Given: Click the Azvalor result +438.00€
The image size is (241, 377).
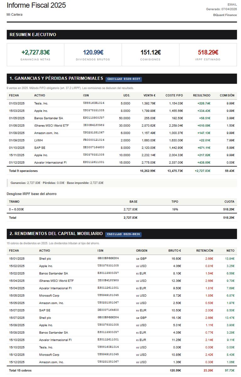Looking at the screenshot, I should (204, 162).
